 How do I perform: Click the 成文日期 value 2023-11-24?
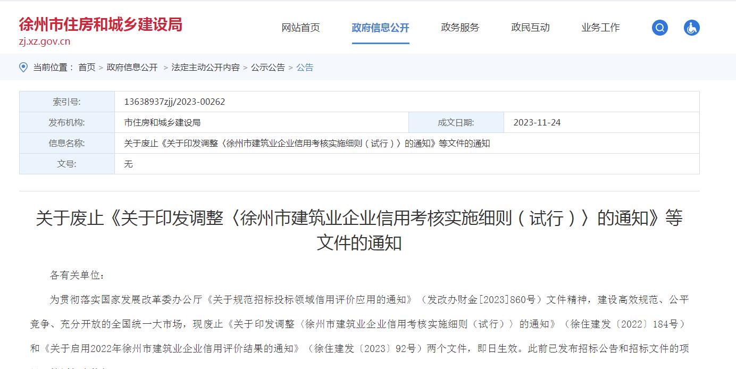[537, 122]
